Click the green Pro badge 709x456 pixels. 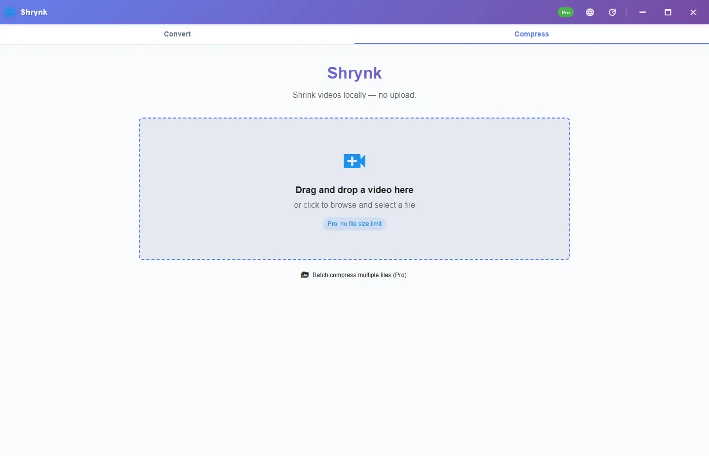[x=566, y=12]
